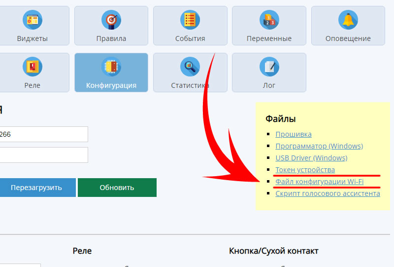Click the Реле section icon
The height and width of the screenshot is (267, 394).
(x=33, y=67)
